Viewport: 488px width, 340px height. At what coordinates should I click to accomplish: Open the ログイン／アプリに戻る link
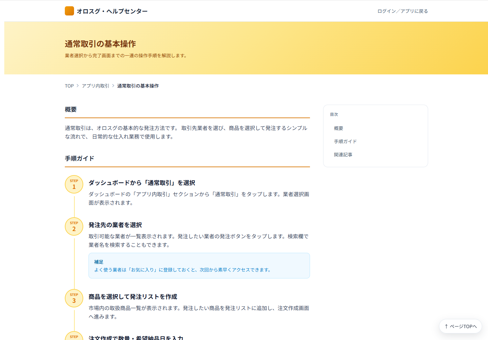pos(402,11)
